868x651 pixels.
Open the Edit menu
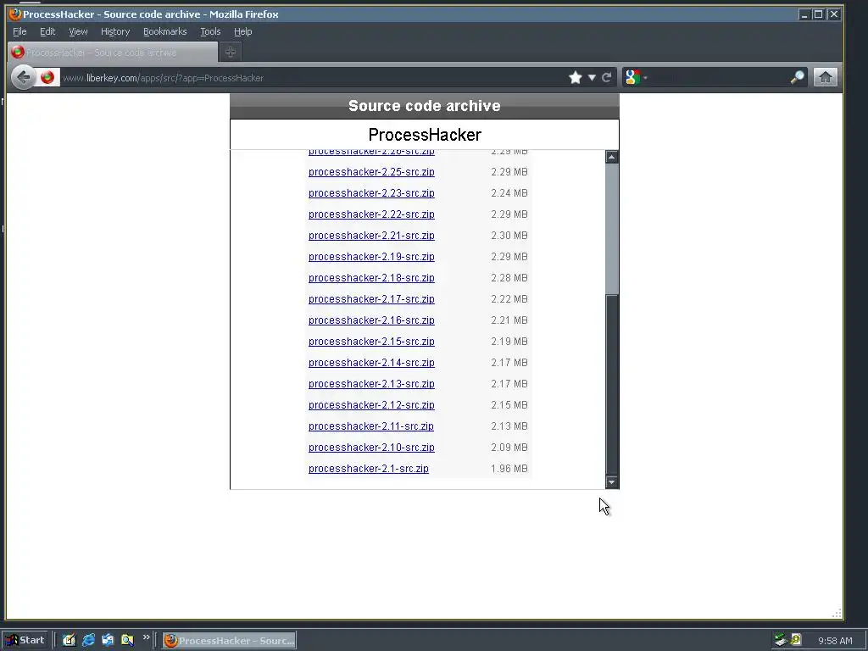(47, 31)
